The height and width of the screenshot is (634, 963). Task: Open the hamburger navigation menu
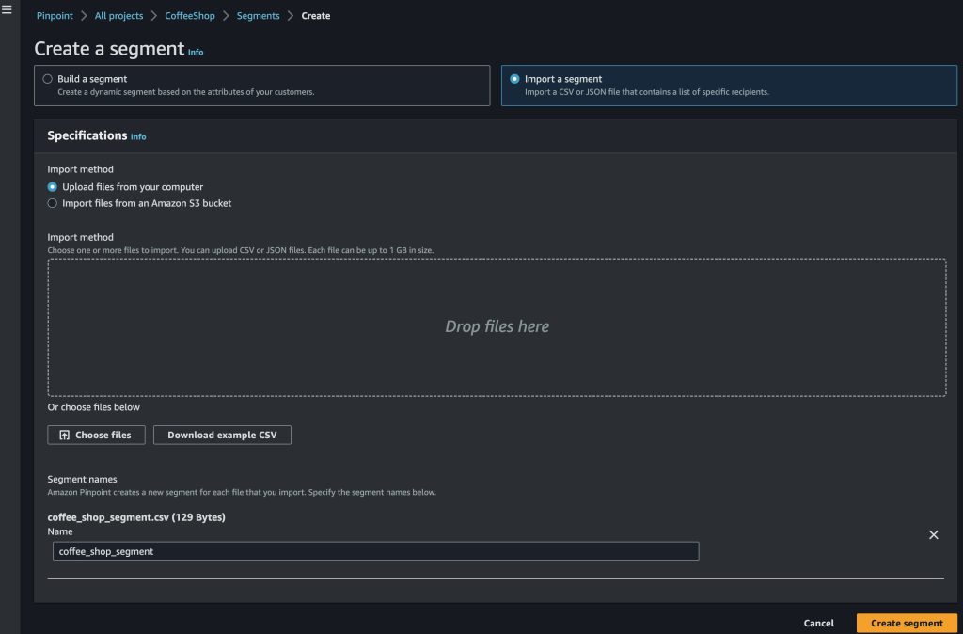click(x=7, y=9)
